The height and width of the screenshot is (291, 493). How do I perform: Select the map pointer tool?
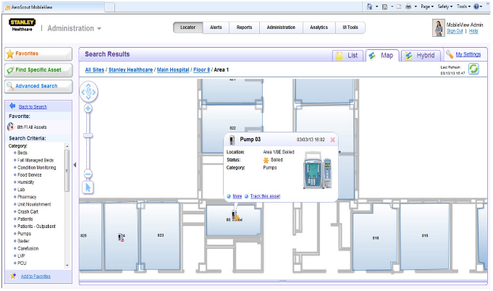(x=88, y=187)
